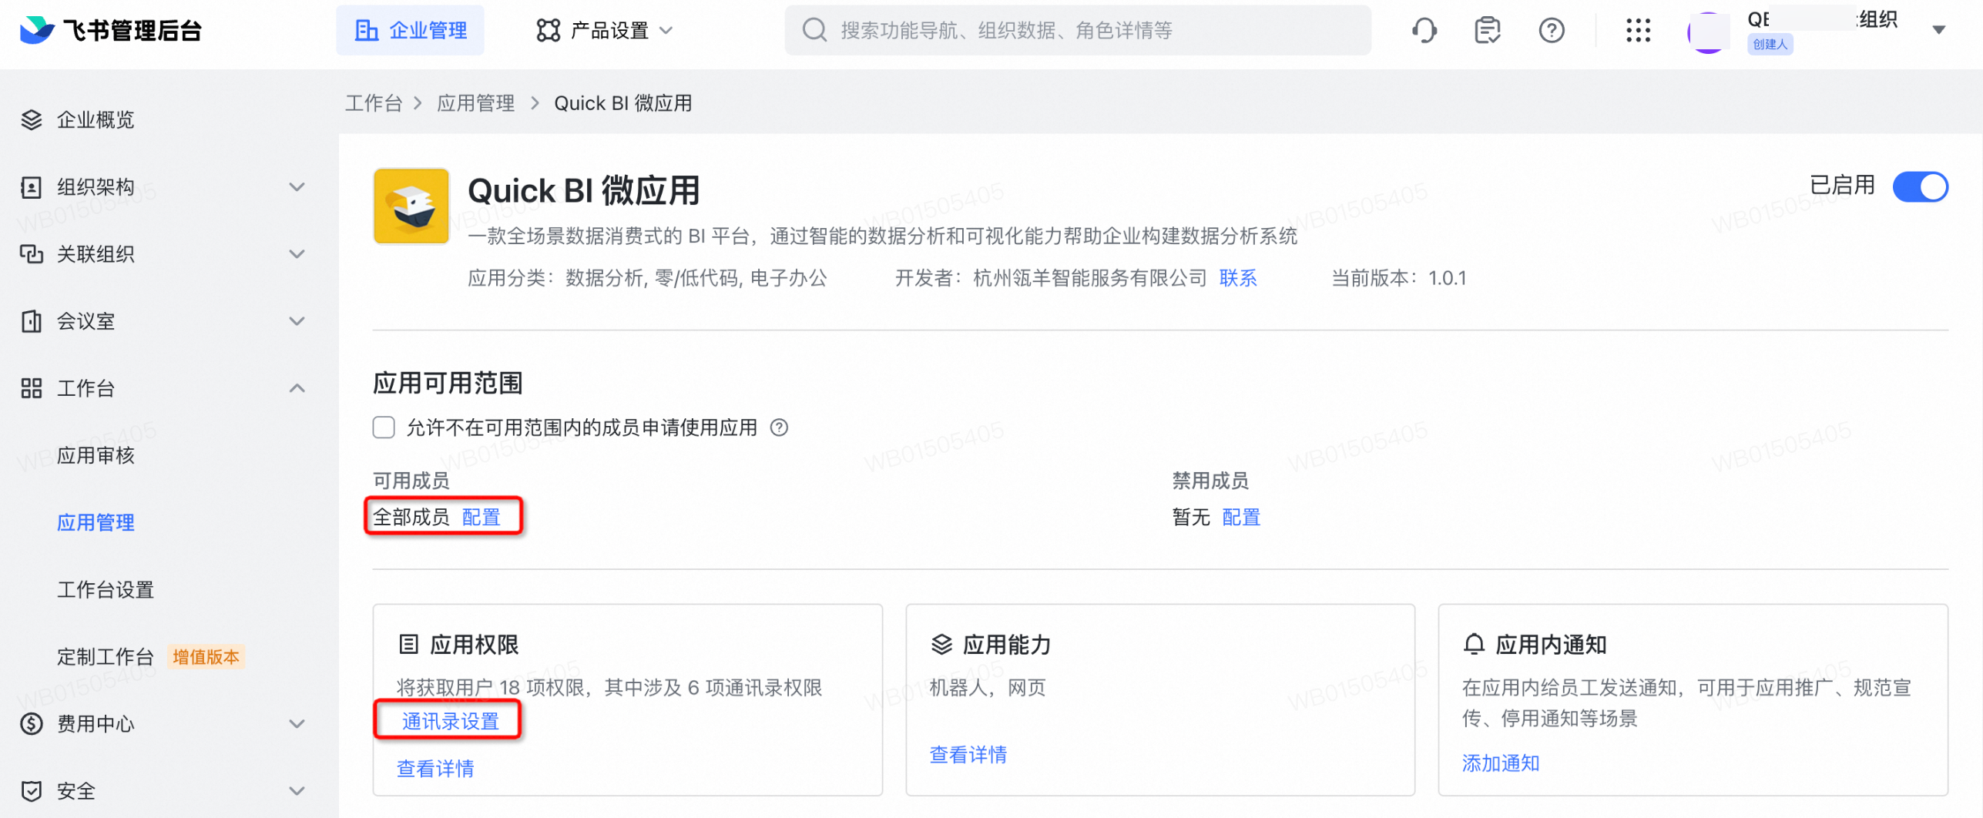Expand the 费用中心 sidebar section

[297, 724]
